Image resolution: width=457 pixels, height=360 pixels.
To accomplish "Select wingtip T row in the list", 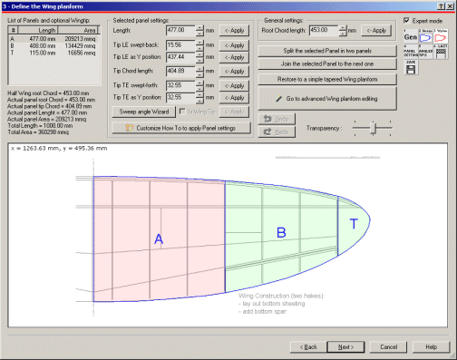I will [53, 53].
